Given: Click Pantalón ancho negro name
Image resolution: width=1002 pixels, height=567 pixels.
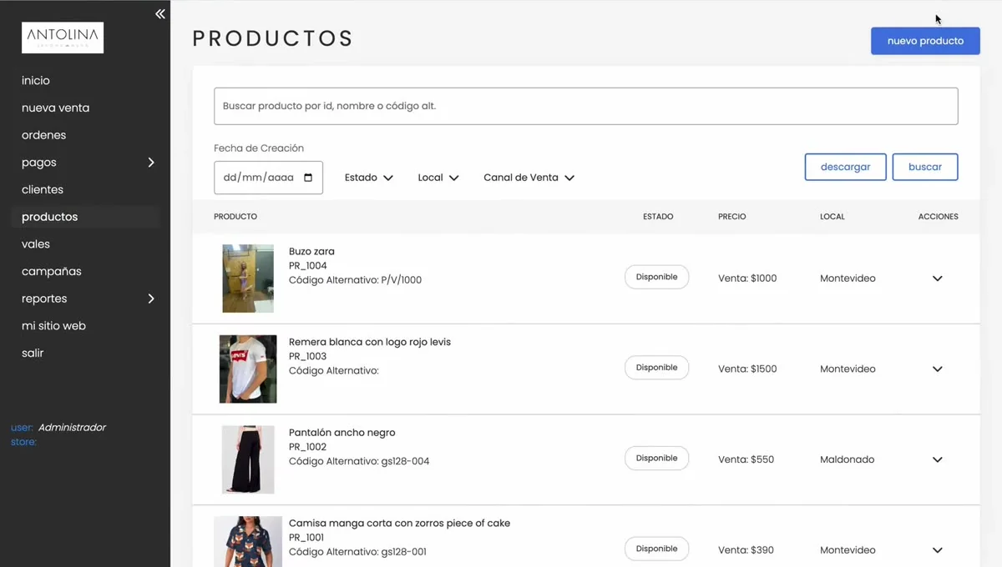Looking at the screenshot, I should (x=342, y=433).
